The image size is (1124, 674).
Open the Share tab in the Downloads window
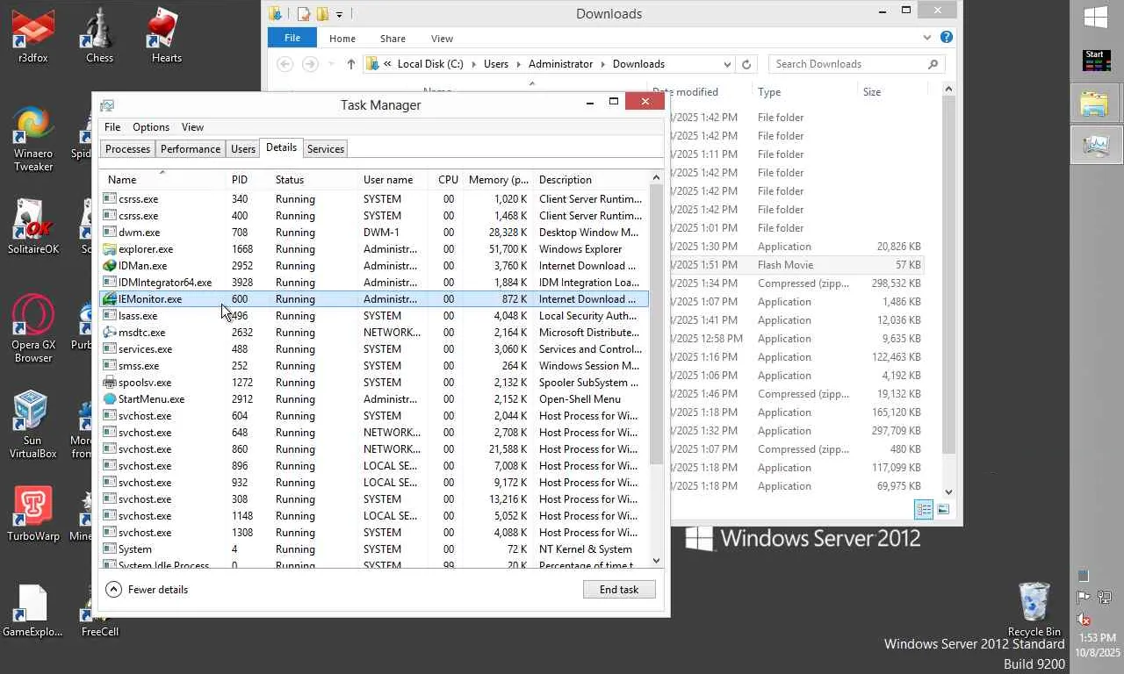pyautogui.click(x=393, y=39)
